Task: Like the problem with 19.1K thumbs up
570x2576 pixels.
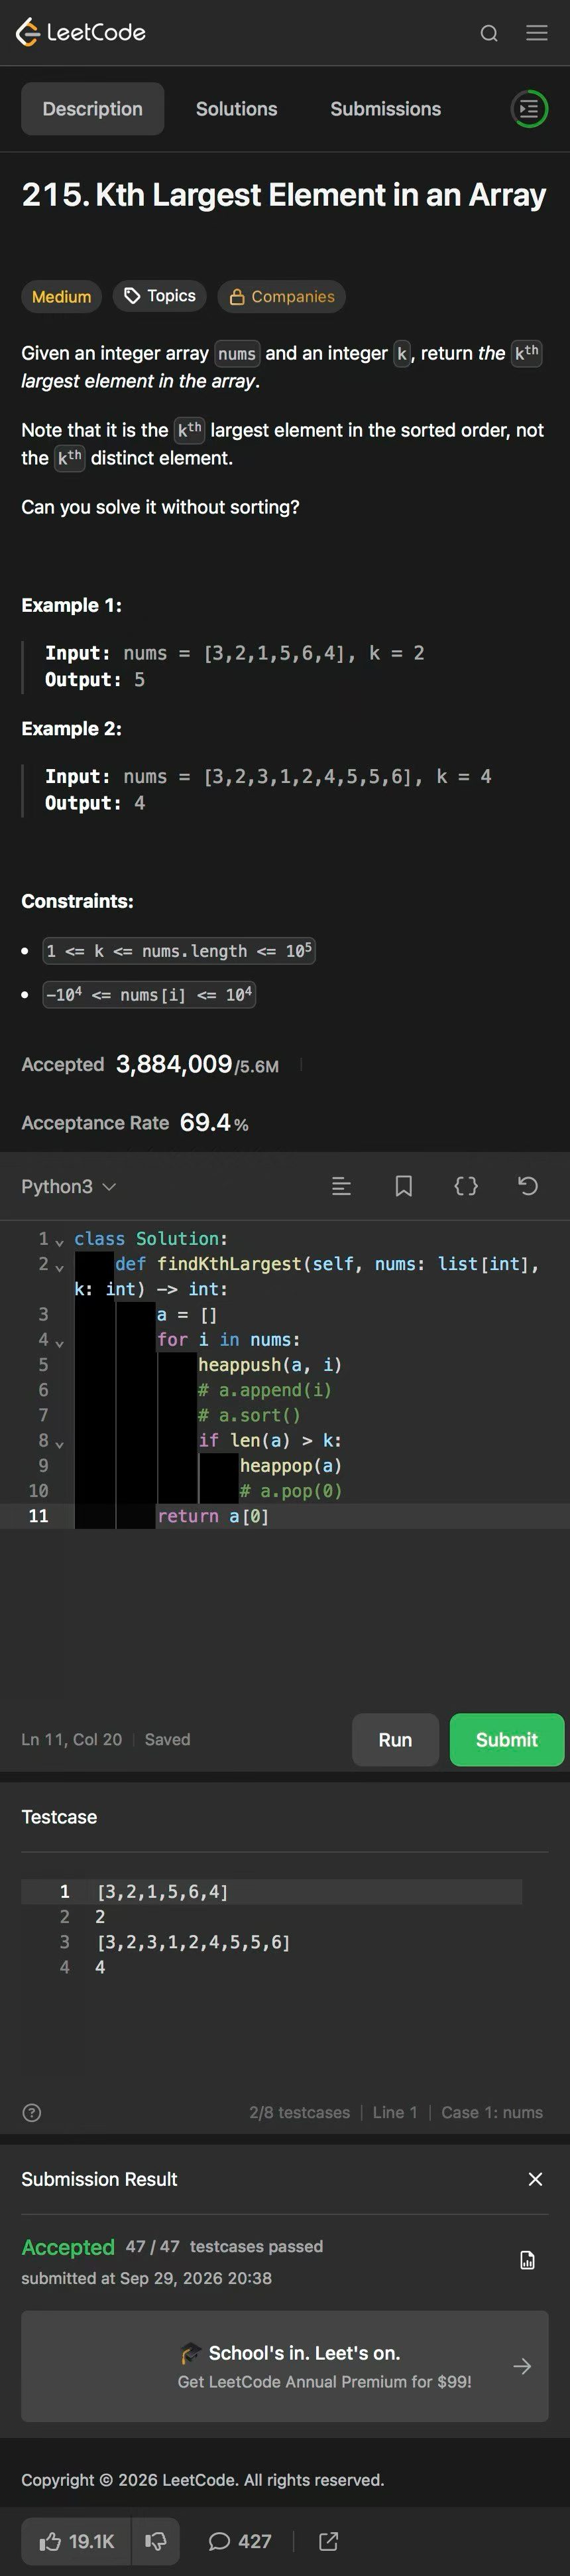Action: pyautogui.click(x=77, y=2541)
